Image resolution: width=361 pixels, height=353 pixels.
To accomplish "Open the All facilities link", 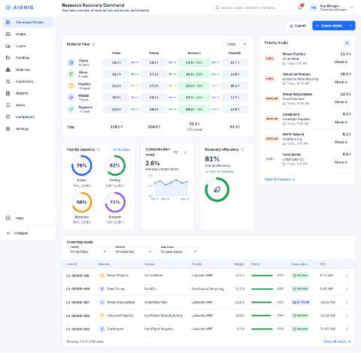I will coord(121,149).
